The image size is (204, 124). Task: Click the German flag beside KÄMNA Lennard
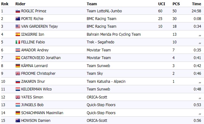pyautogui.click(x=18, y=66)
